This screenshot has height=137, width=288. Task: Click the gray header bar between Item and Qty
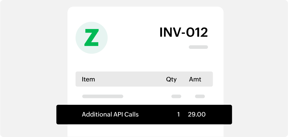(130, 79)
